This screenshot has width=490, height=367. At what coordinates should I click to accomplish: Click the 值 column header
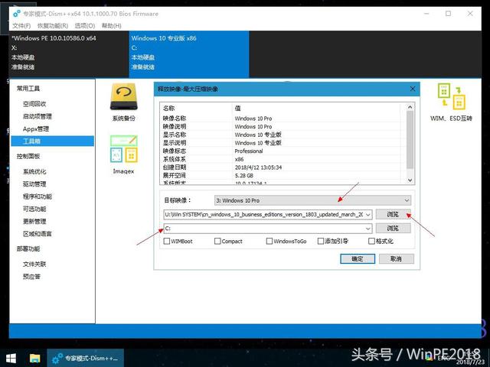coord(316,109)
